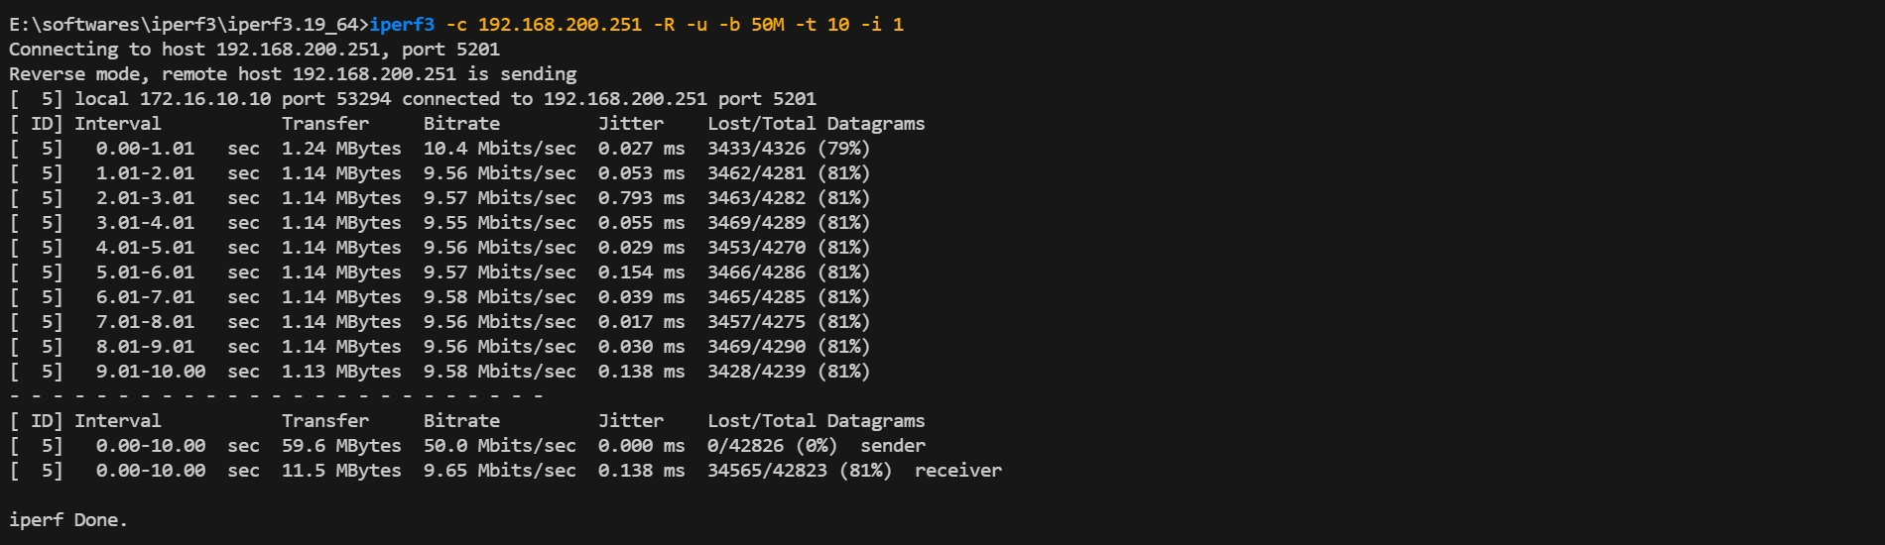Click the 0.793 ms jitter value

(641, 198)
